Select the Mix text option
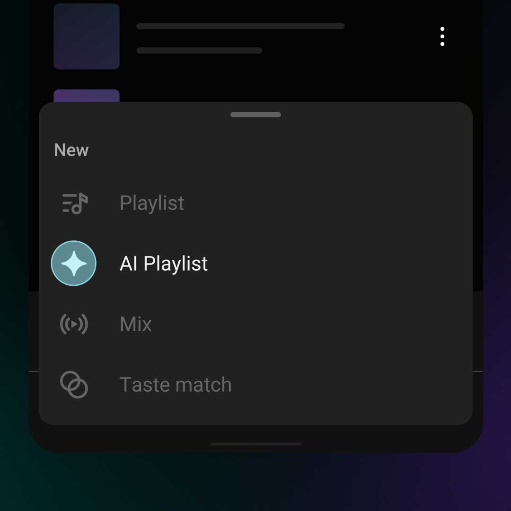Viewport: 511px width, 511px height. [136, 324]
